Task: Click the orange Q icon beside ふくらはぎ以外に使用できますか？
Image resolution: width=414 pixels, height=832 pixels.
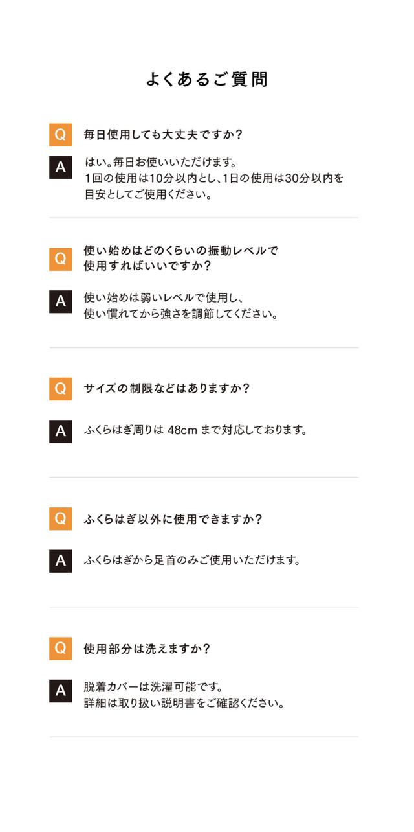Action: tap(60, 519)
